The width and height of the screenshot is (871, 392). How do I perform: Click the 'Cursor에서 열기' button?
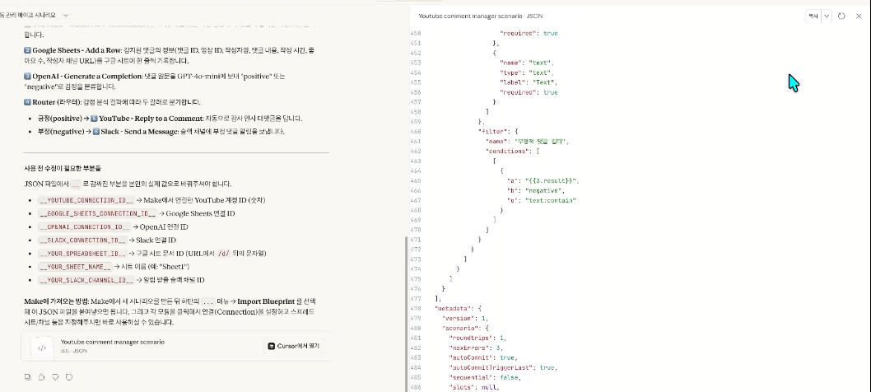pyautogui.click(x=294, y=346)
